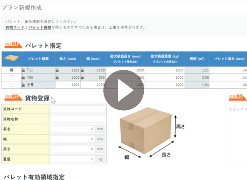Click the lock icon beside T11 pallet type

[x=23, y=70]
